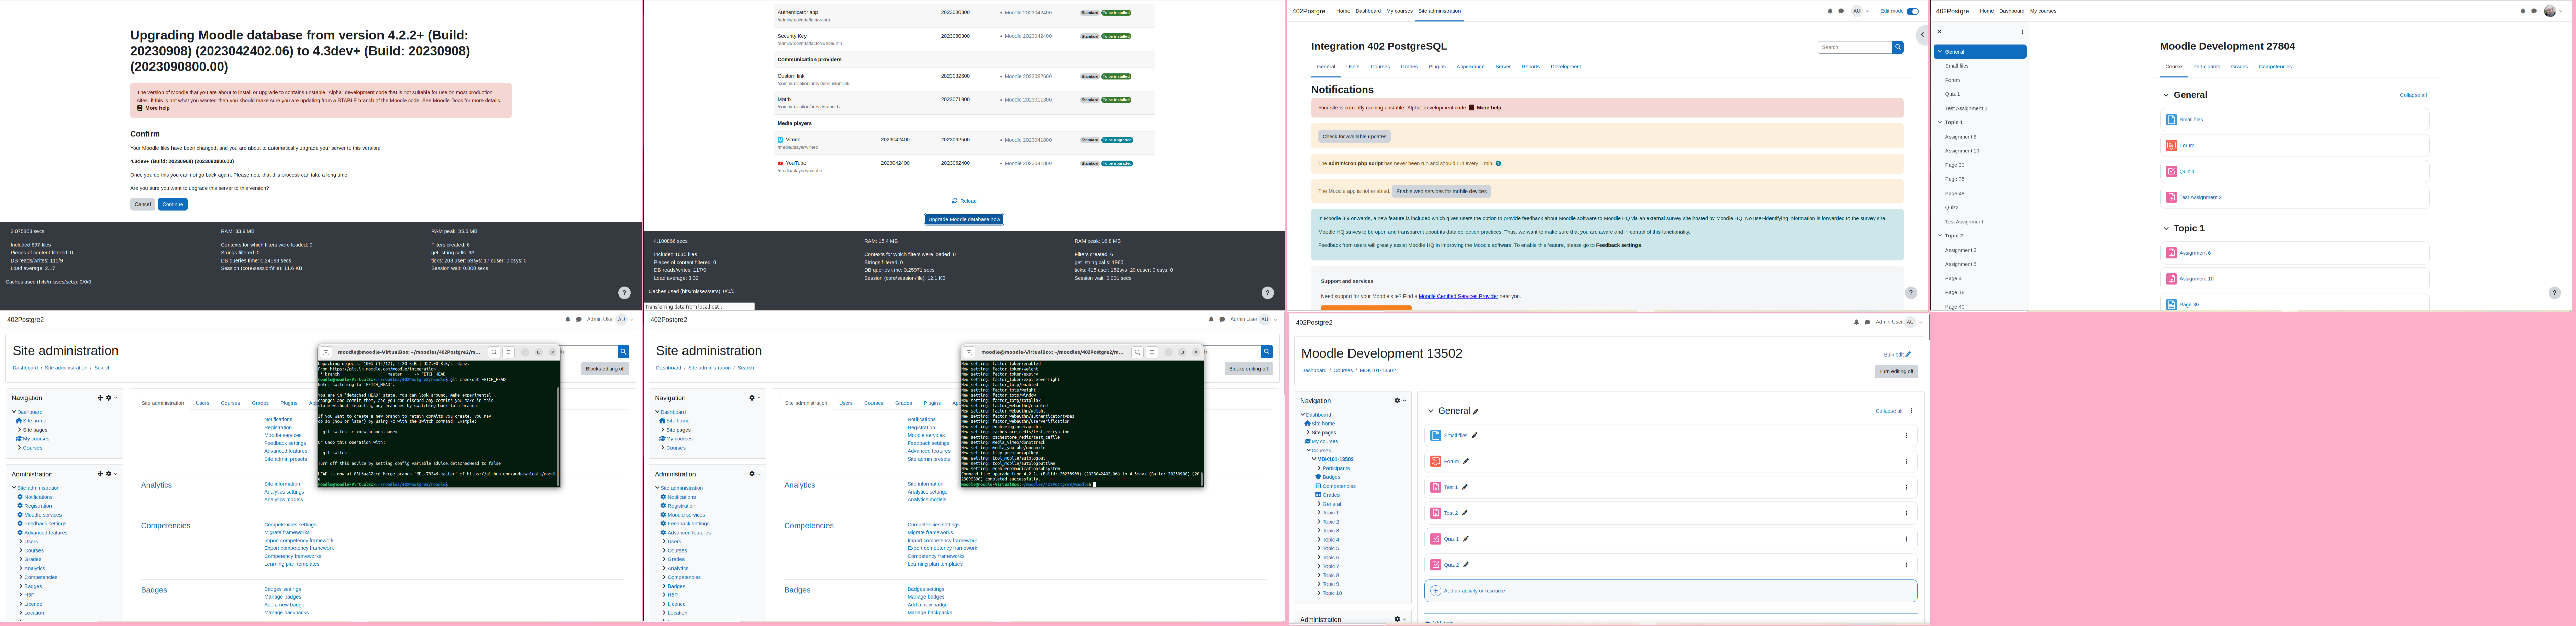Select the Server tab in Integration 402 PostgreSQL
The image size is (2576, 626).
point(1503,67)
